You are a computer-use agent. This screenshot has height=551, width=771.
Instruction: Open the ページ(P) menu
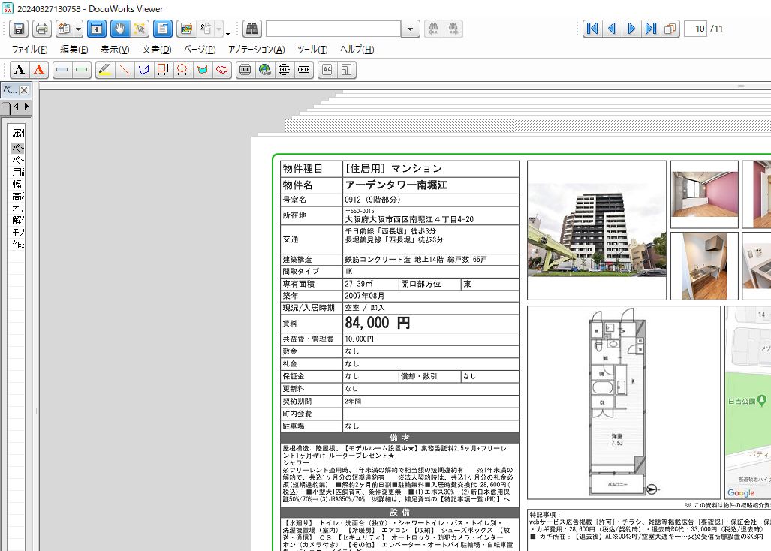click(x=200, y=49)
